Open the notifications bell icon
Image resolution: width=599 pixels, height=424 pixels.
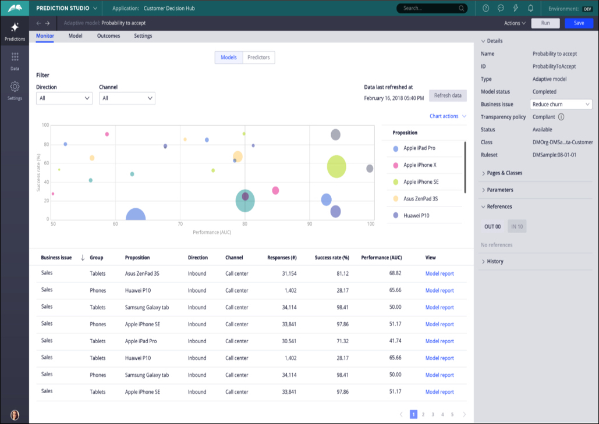click(x=530, y=8)
